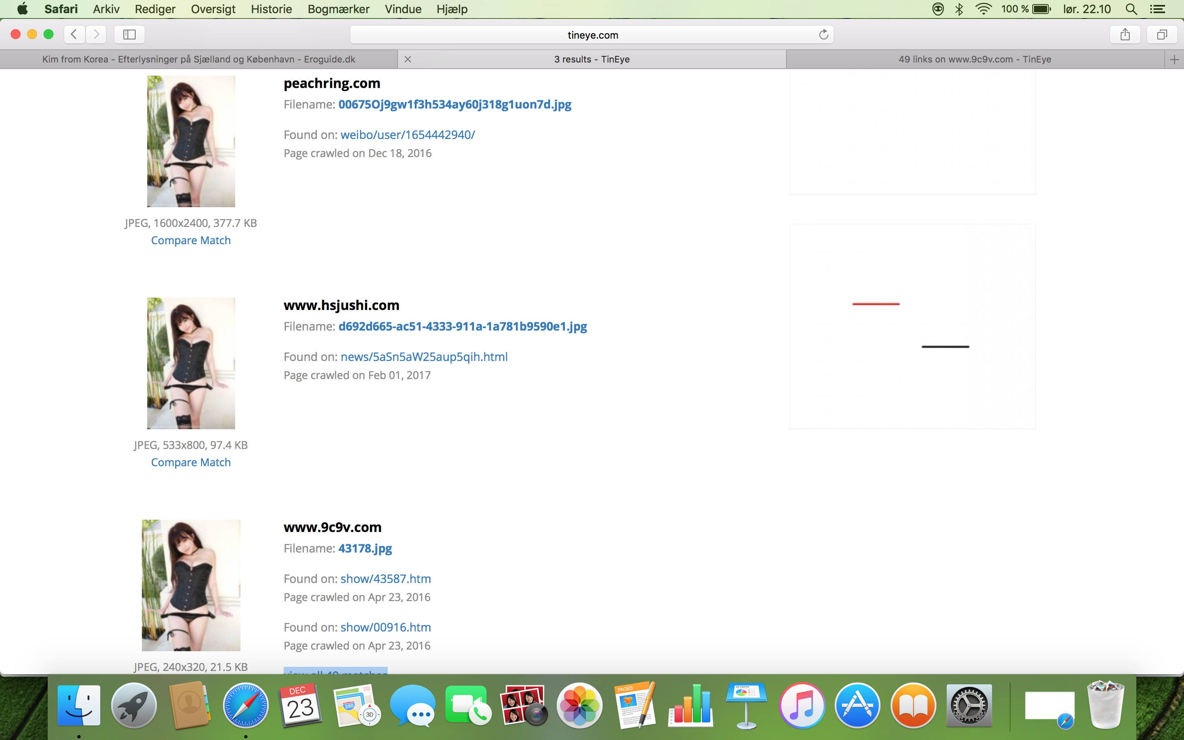The width and height of the screenshot is (1184, 740).
Task: Open the App Store dock icon
Action: click(857, 705)
